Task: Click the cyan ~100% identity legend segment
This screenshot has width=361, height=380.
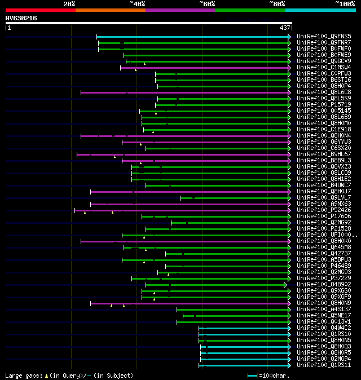Action: pos(320,10)
